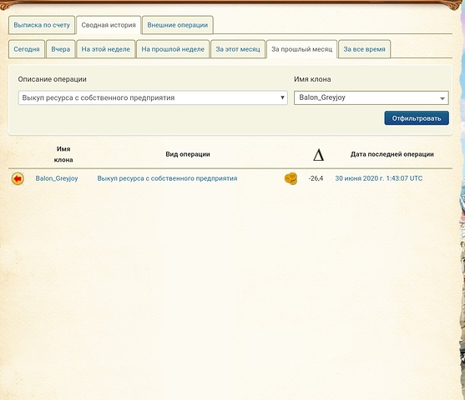
Task: Select the На прошлой неделе tab
Action: (173, 49)
